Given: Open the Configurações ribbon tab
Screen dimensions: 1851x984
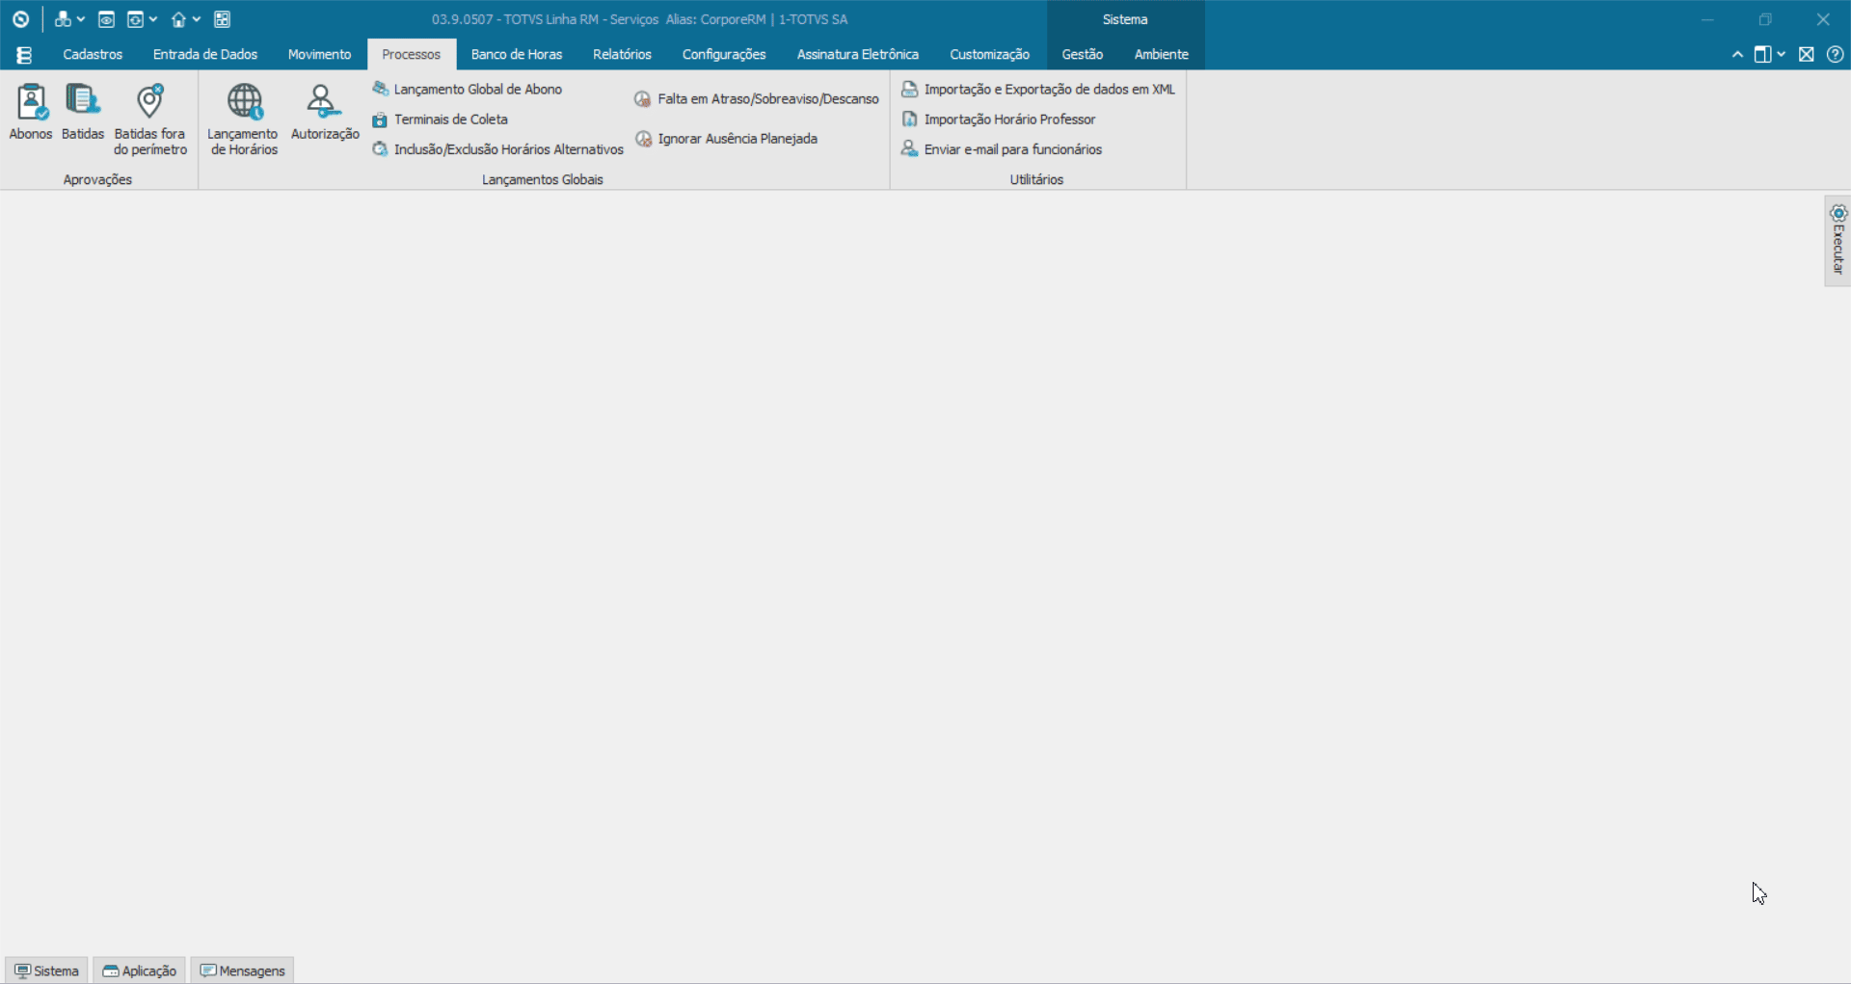Looking at the screenshot, I should tap(724, 54).
